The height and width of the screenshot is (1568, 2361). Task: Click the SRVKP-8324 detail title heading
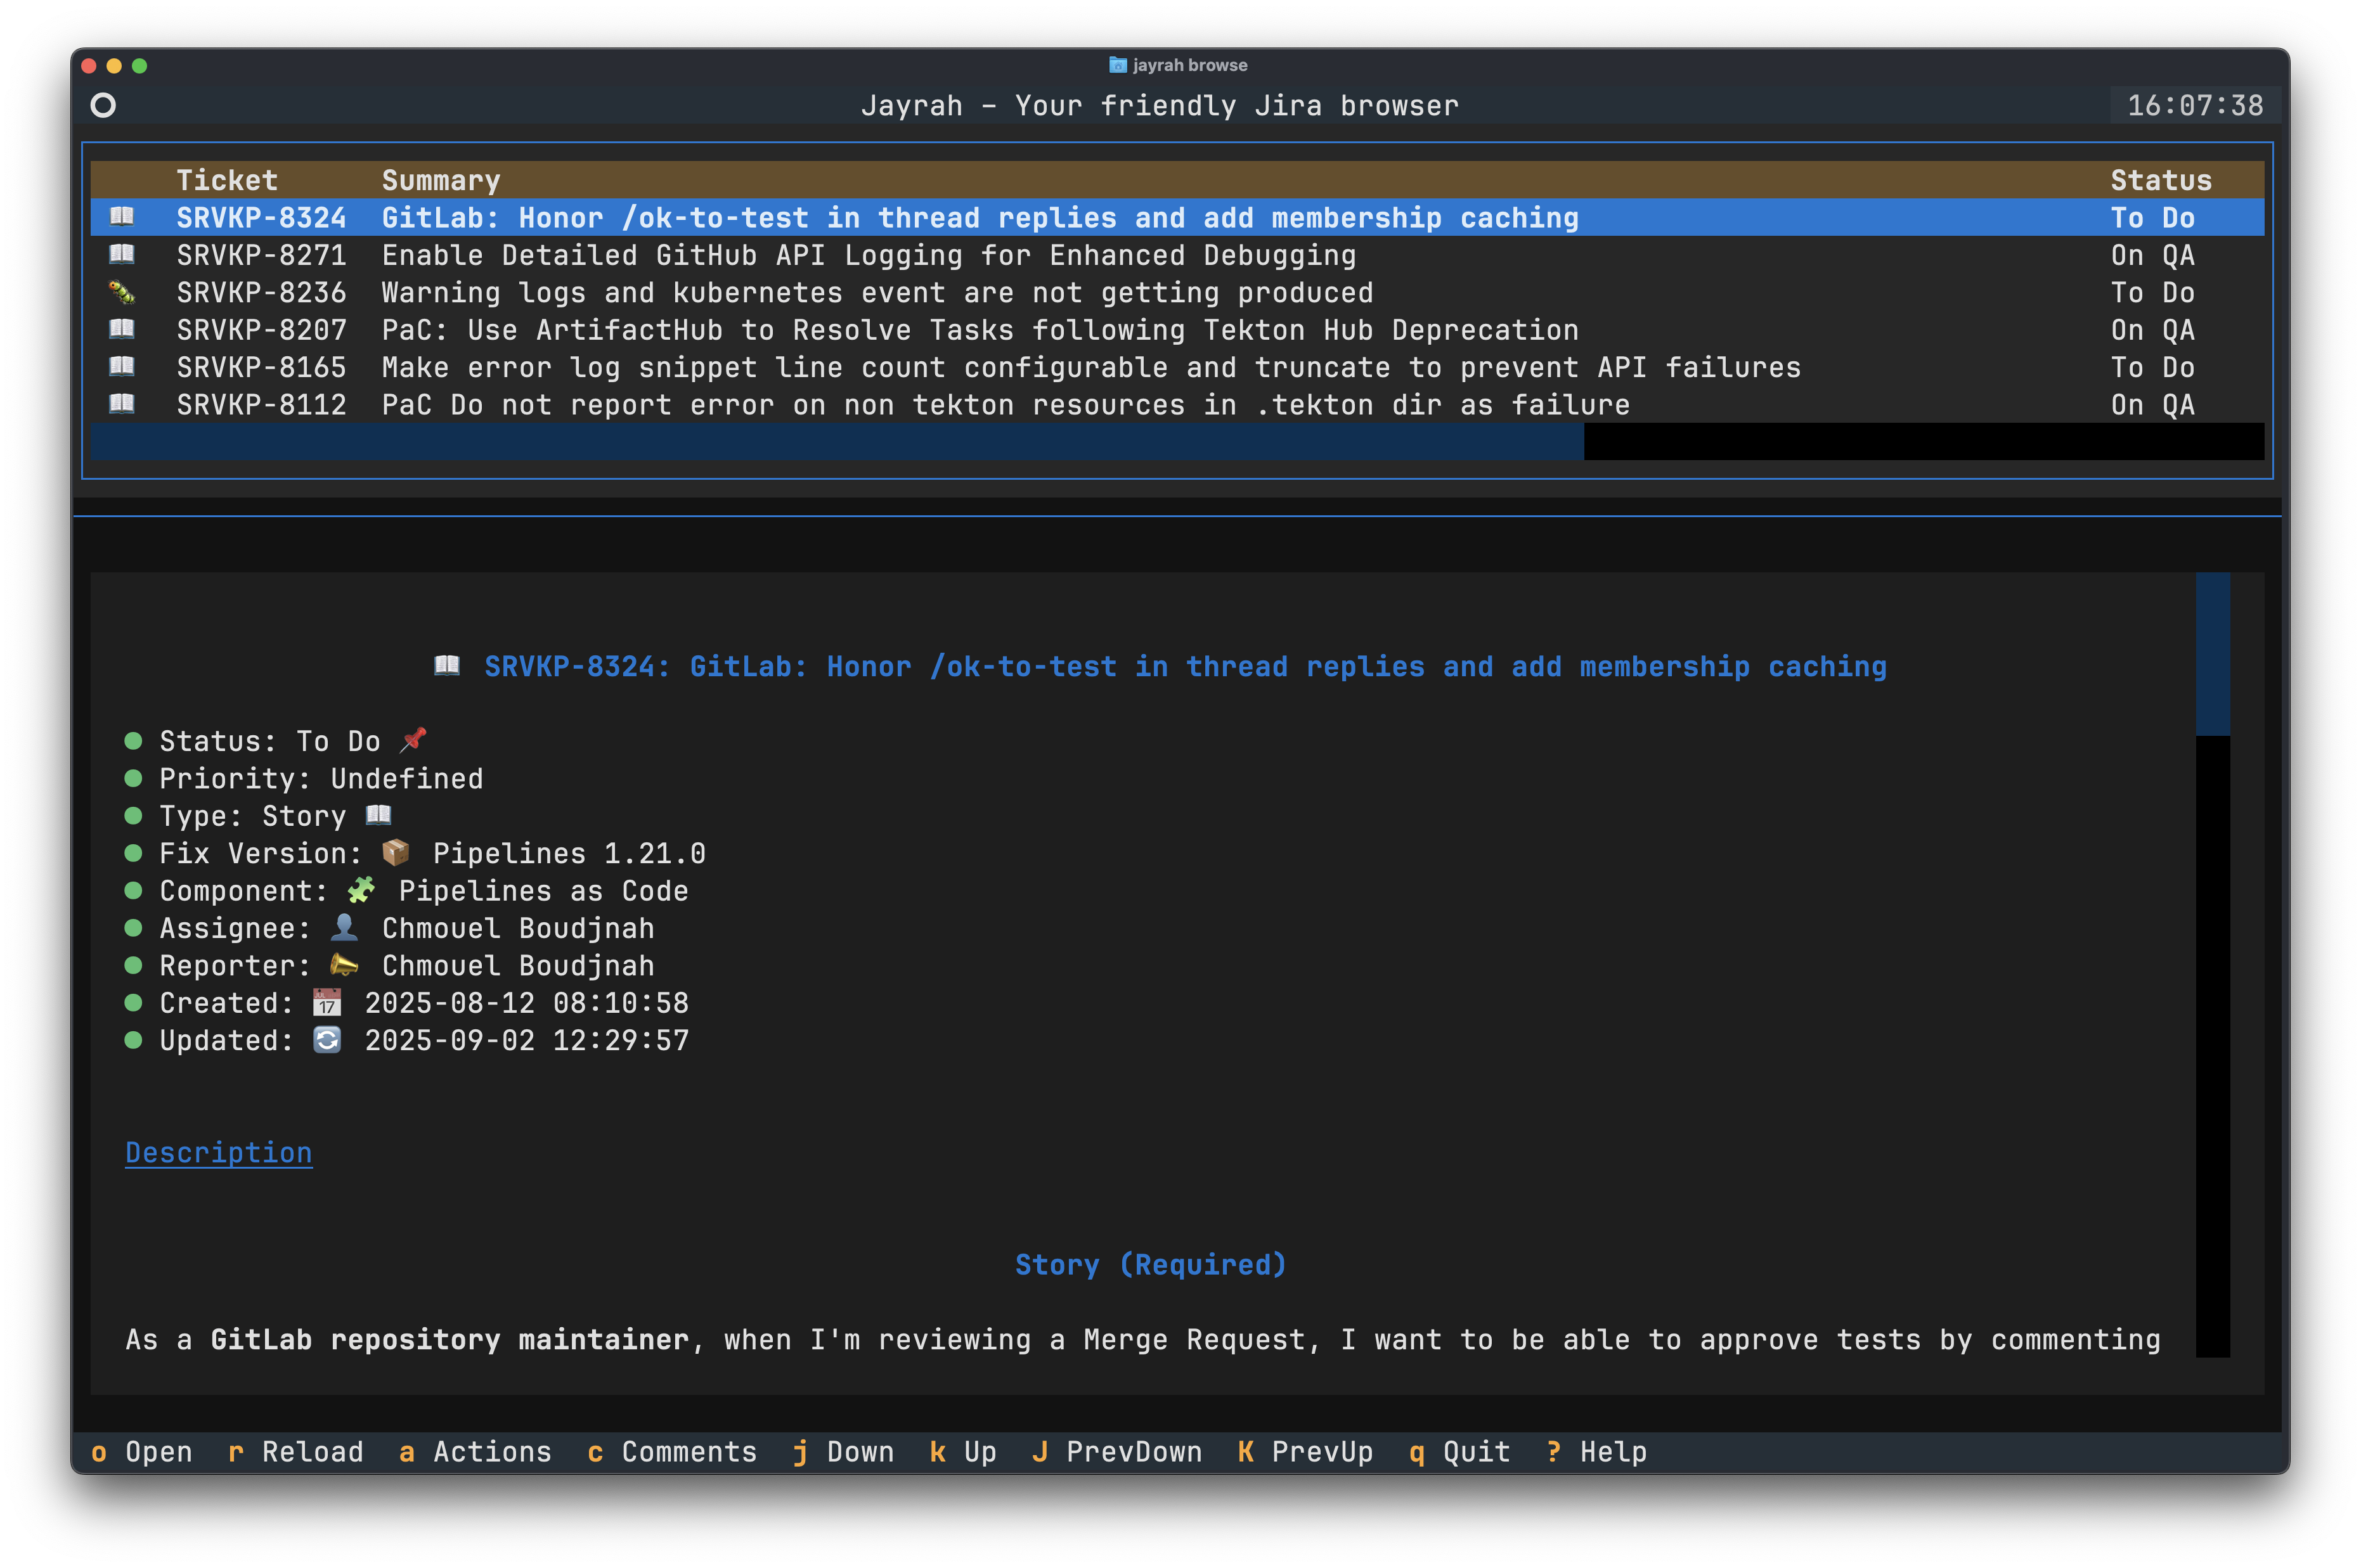click(1186, 666)
